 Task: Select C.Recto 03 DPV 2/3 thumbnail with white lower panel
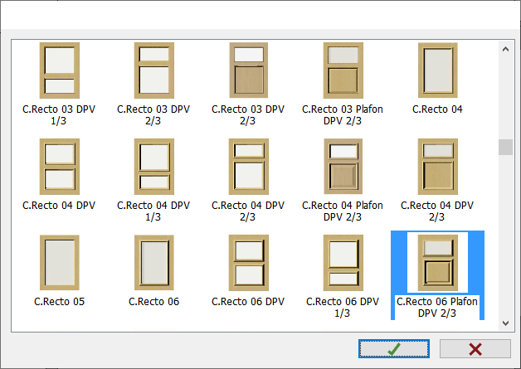click(154, 70)
